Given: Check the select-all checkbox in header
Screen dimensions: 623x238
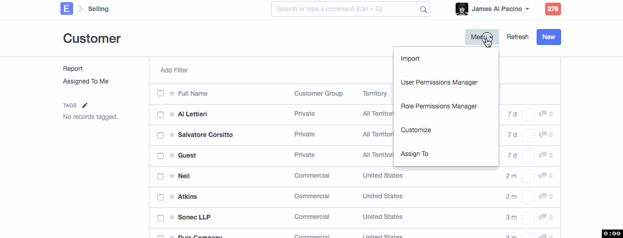Looking at the screenshot, I should (x=161, y=94).
